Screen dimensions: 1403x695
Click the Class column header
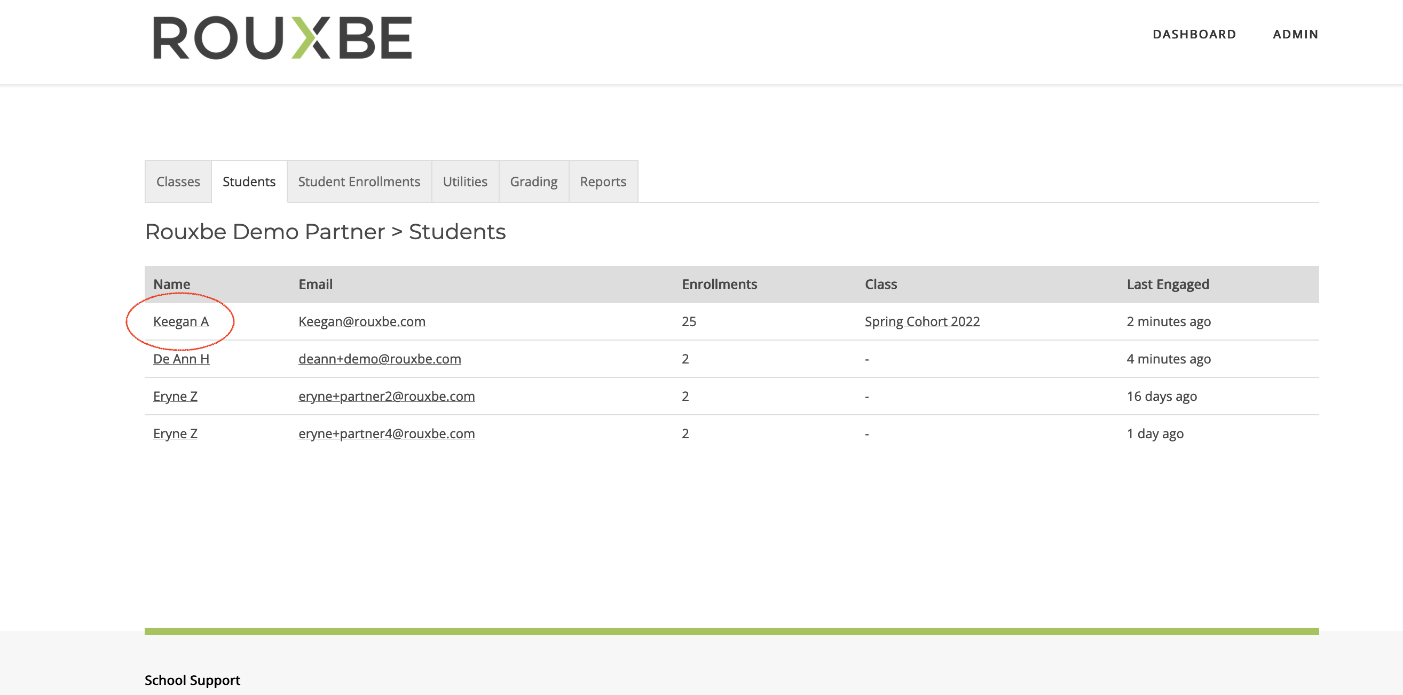tap(881, 284)
